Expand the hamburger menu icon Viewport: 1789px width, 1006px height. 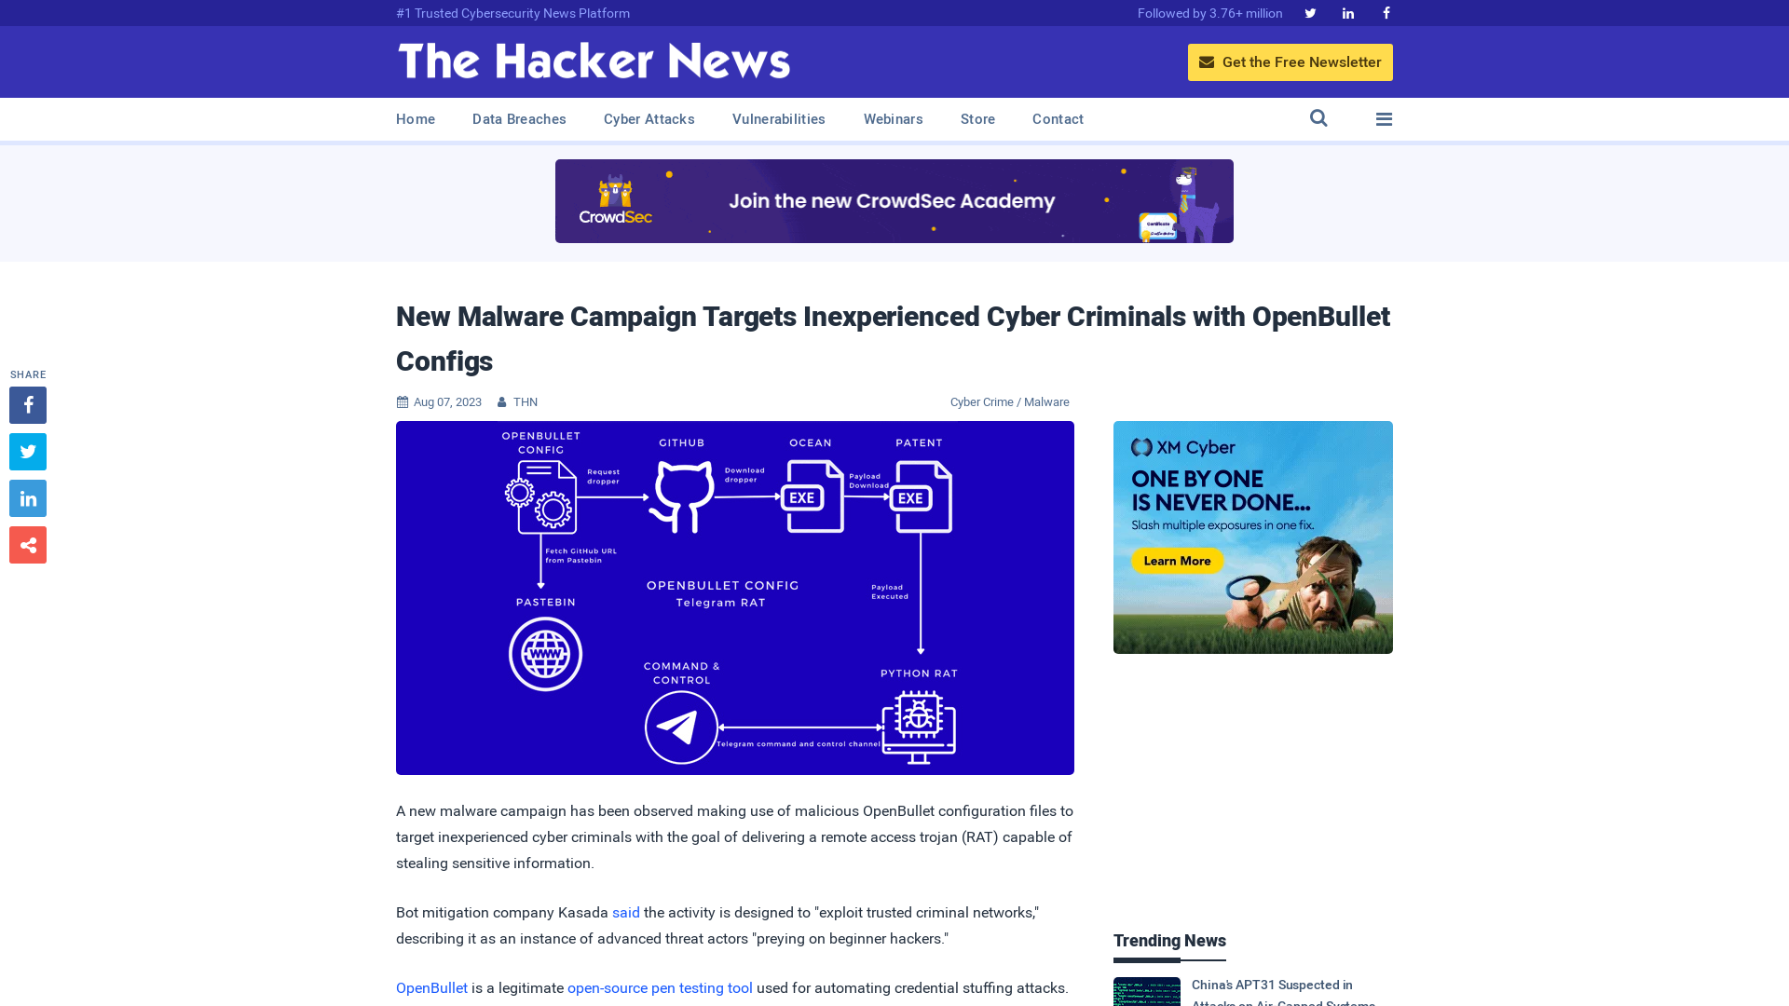tap(1384, 119)
